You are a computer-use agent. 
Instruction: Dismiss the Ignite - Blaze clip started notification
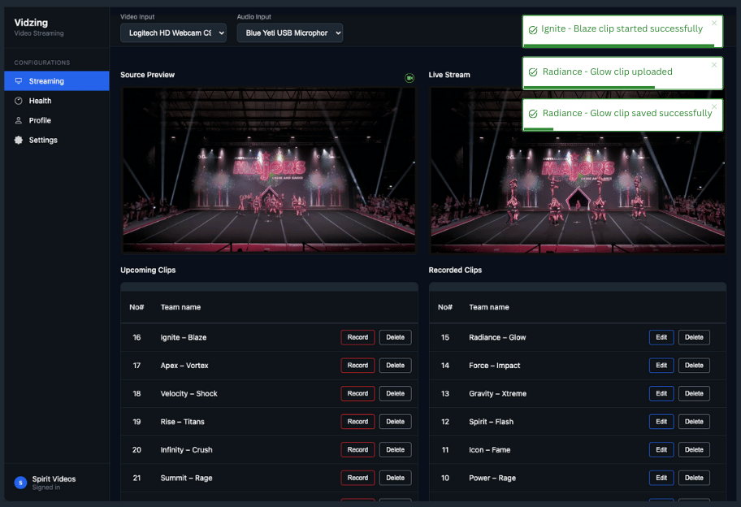click(x=714, y=23)
